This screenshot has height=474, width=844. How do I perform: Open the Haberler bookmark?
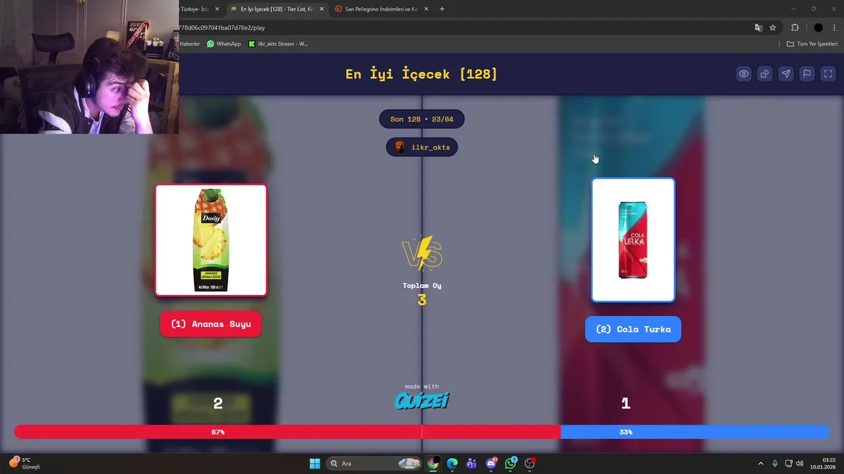coord(190,44)
